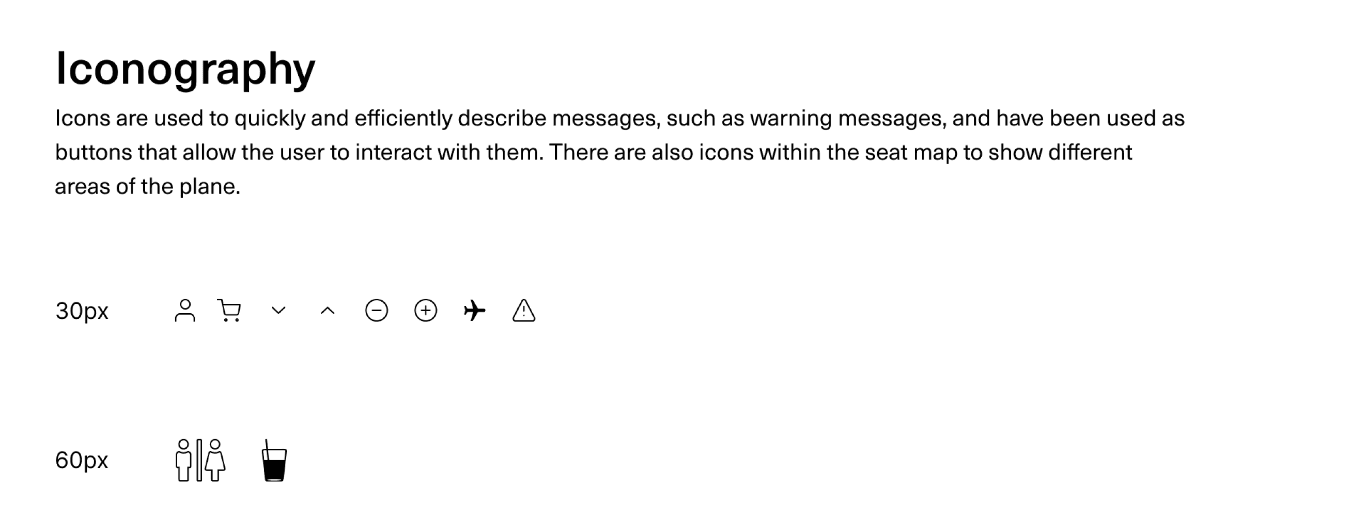Select the circled minus icon
Viewport: 1366px width, 518px height.
(x=377, y=311)
